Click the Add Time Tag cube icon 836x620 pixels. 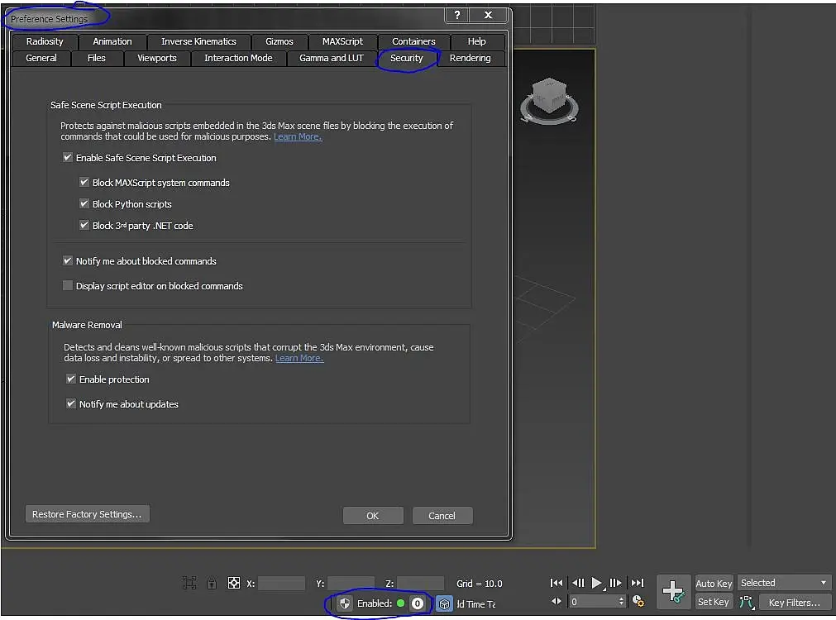[444, 604]
